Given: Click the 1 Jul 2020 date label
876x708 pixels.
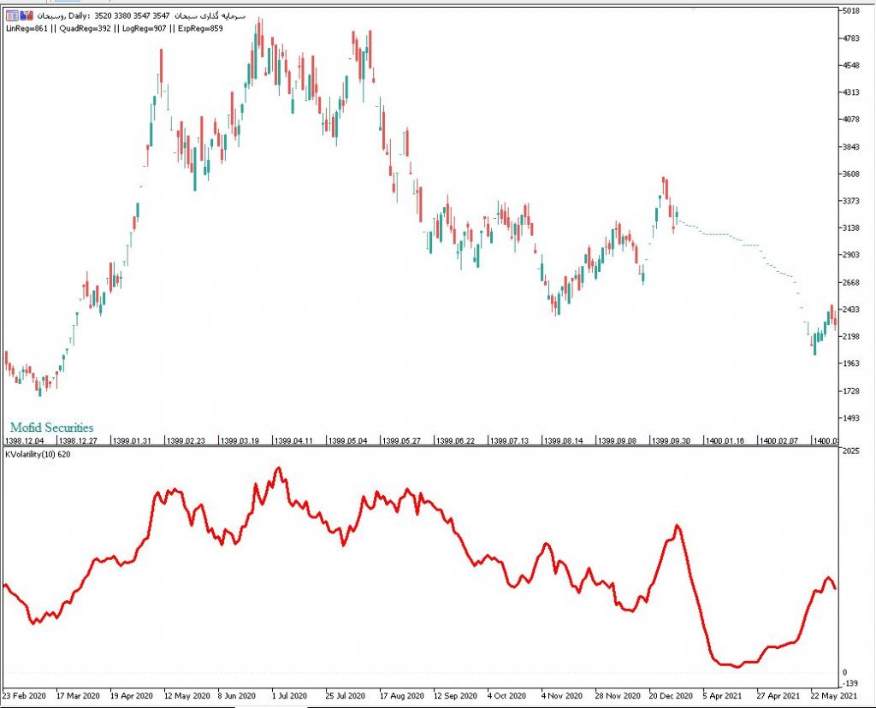Looking at the screenshot, I should pyautogui.click(x=289, y=696).
